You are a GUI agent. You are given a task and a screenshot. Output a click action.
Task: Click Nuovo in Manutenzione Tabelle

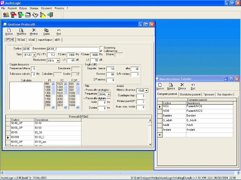point(160,87)
